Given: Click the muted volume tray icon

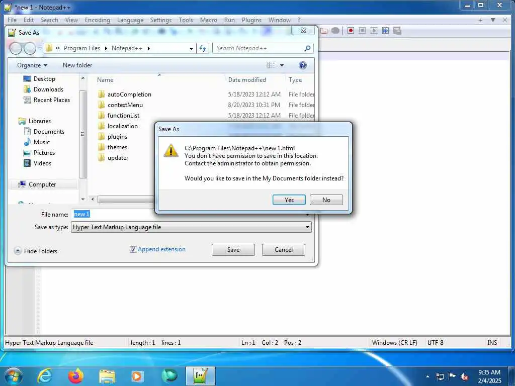Looking at the screenshot, I should 464,376.
